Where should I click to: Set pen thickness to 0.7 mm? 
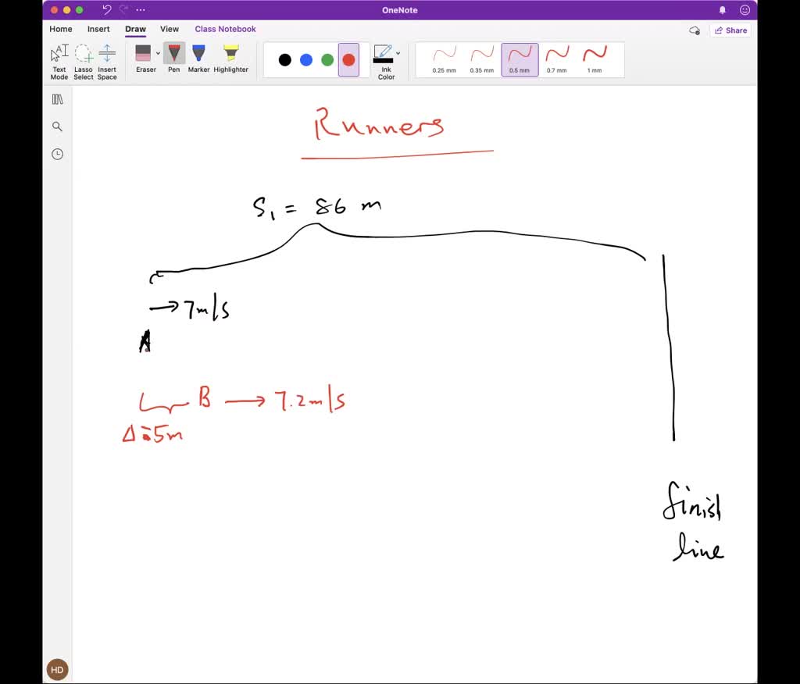(557, 59)
